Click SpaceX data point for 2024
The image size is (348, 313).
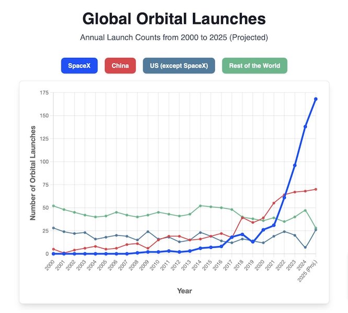(x=305, y=126)
